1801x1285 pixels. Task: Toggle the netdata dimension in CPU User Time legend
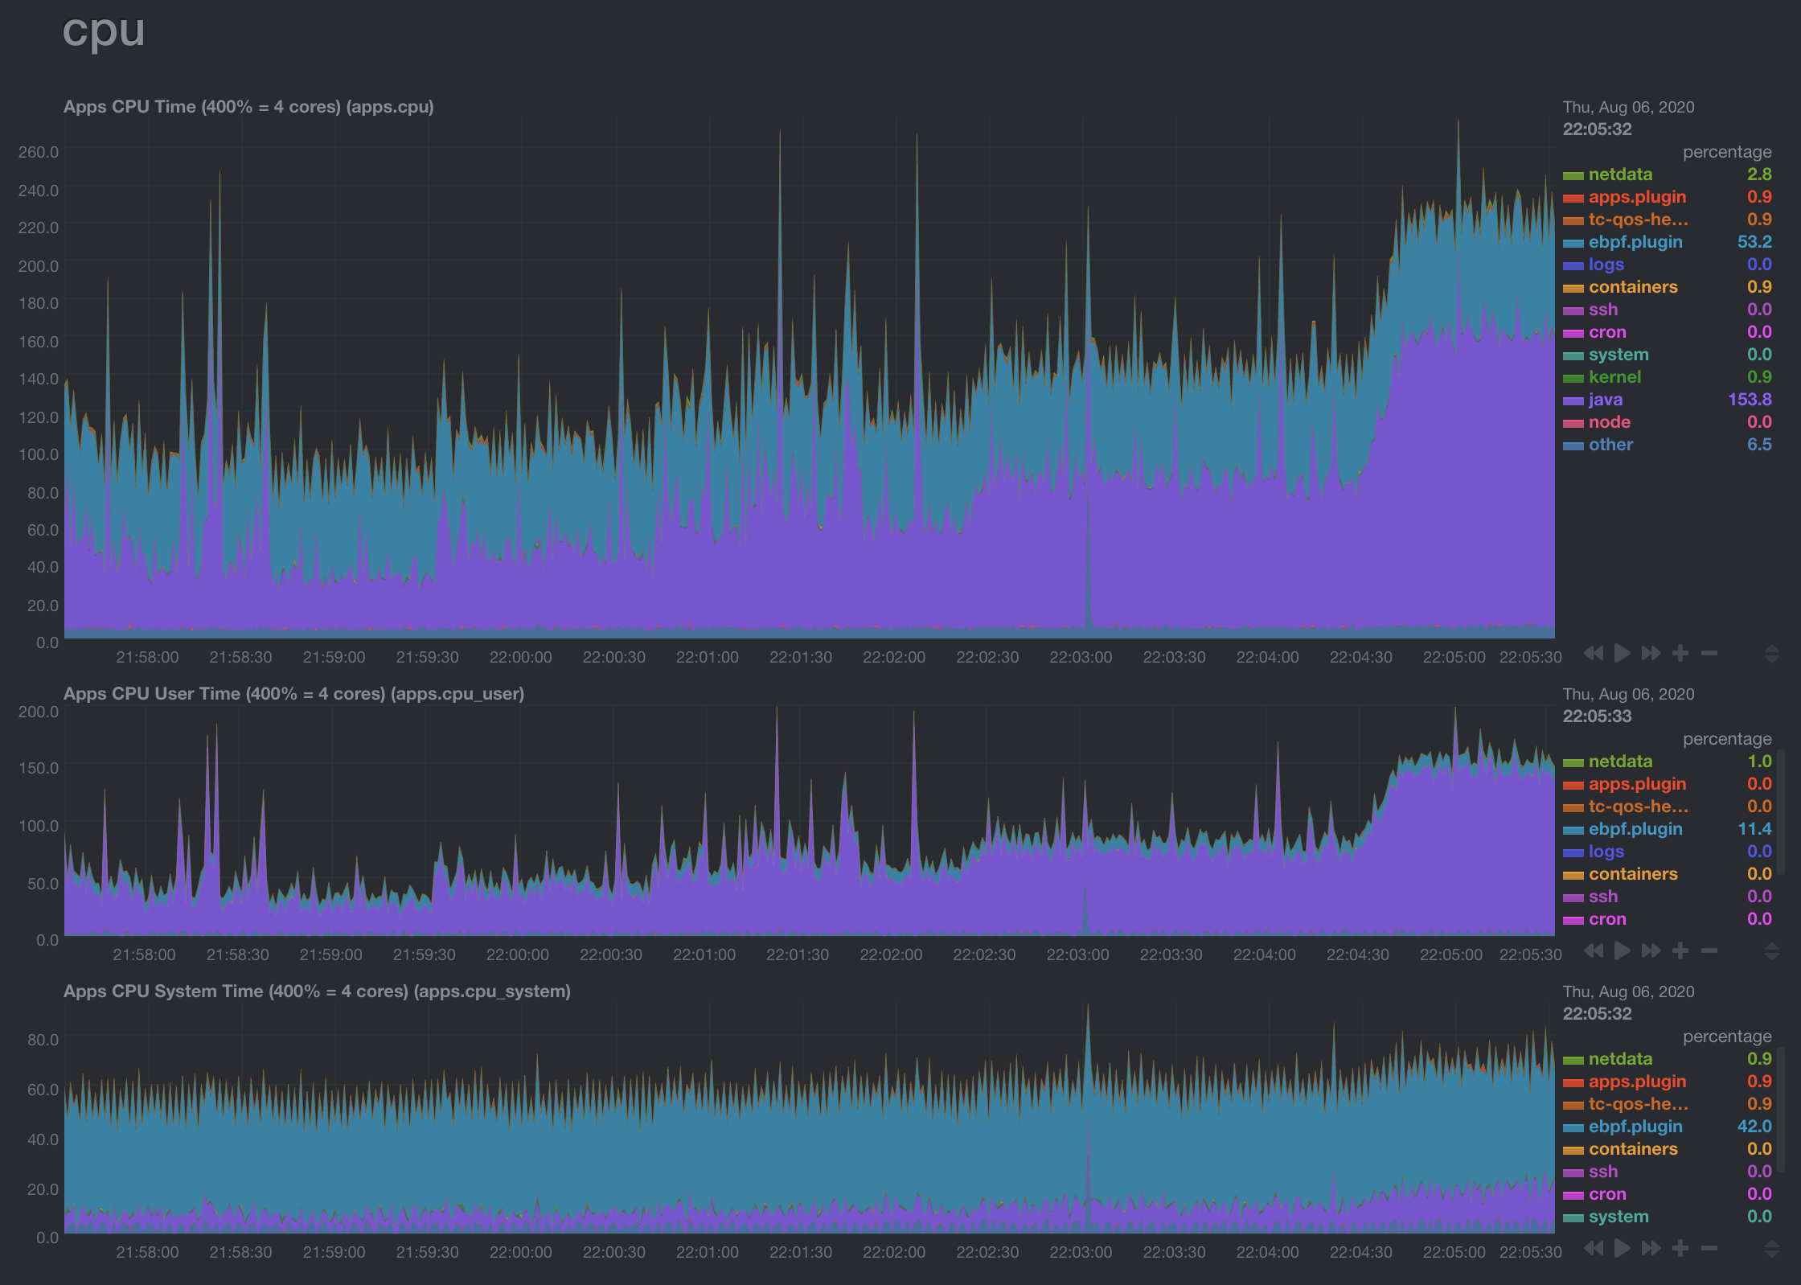(1619, 761)
